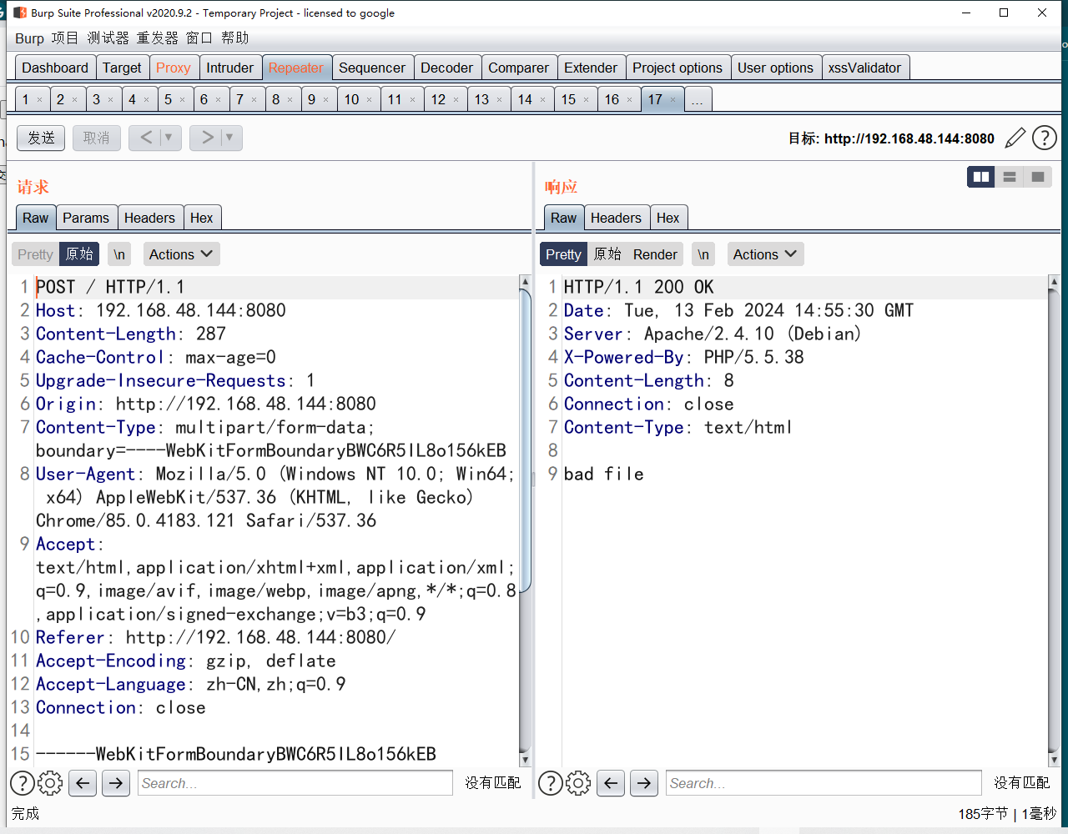The width and height of the screenshot is (1068, 834).
Task: Go to next request search match
Action: (116, 783)
